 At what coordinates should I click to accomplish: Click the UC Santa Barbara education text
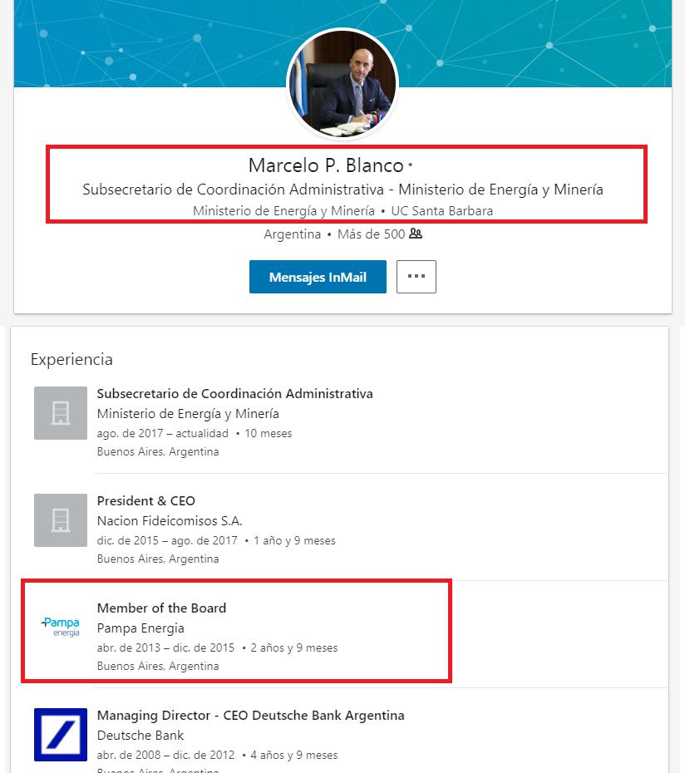[441, 211]
